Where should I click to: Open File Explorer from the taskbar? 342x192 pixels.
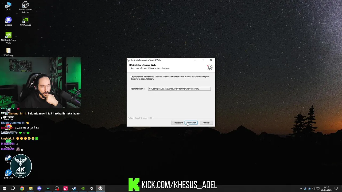click(30, 189)
